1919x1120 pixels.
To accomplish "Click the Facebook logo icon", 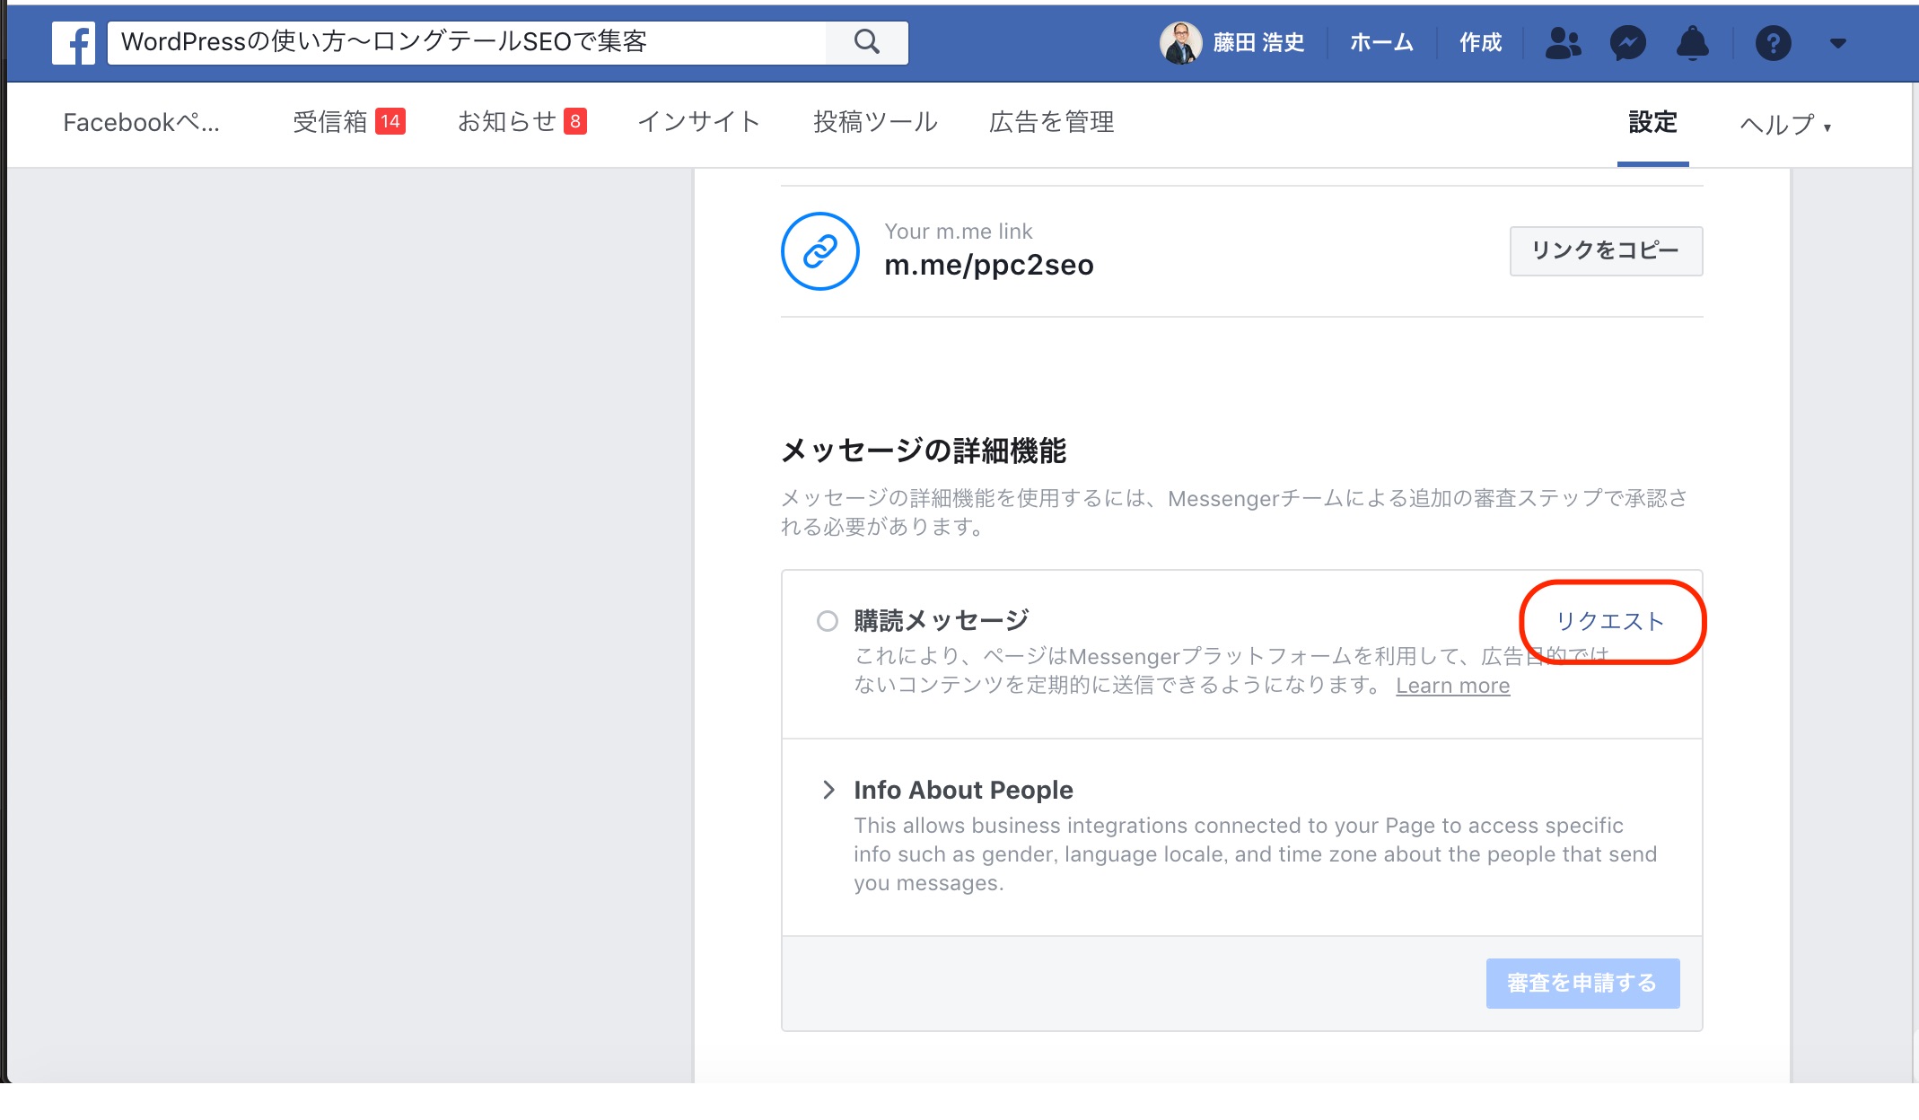I will [x=74, y=43].
